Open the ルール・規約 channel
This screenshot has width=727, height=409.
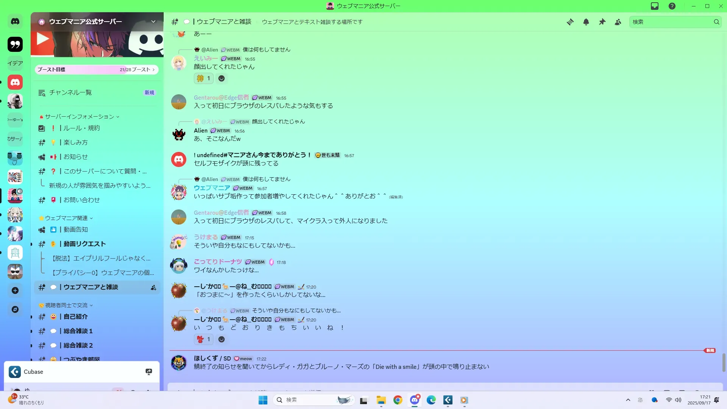click(81, 128)
